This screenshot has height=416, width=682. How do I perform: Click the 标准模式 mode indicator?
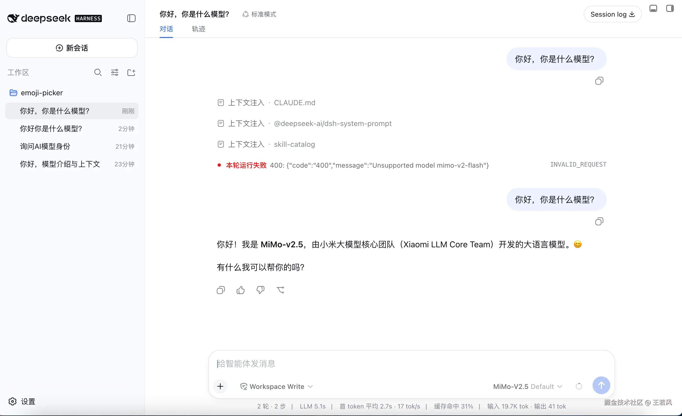(x=259, y=14)
